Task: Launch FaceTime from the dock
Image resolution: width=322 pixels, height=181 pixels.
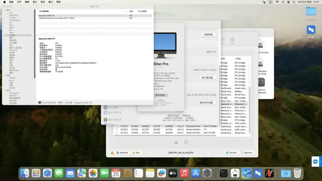Action: coord(104,173)
